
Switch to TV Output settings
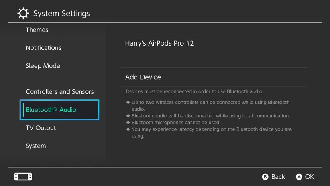pyautogui.click(x=41, y=128)
